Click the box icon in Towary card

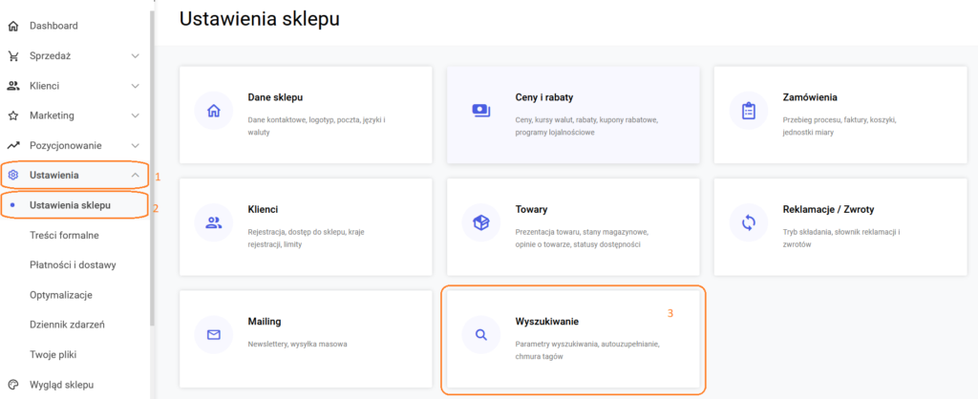pos(480,223)
